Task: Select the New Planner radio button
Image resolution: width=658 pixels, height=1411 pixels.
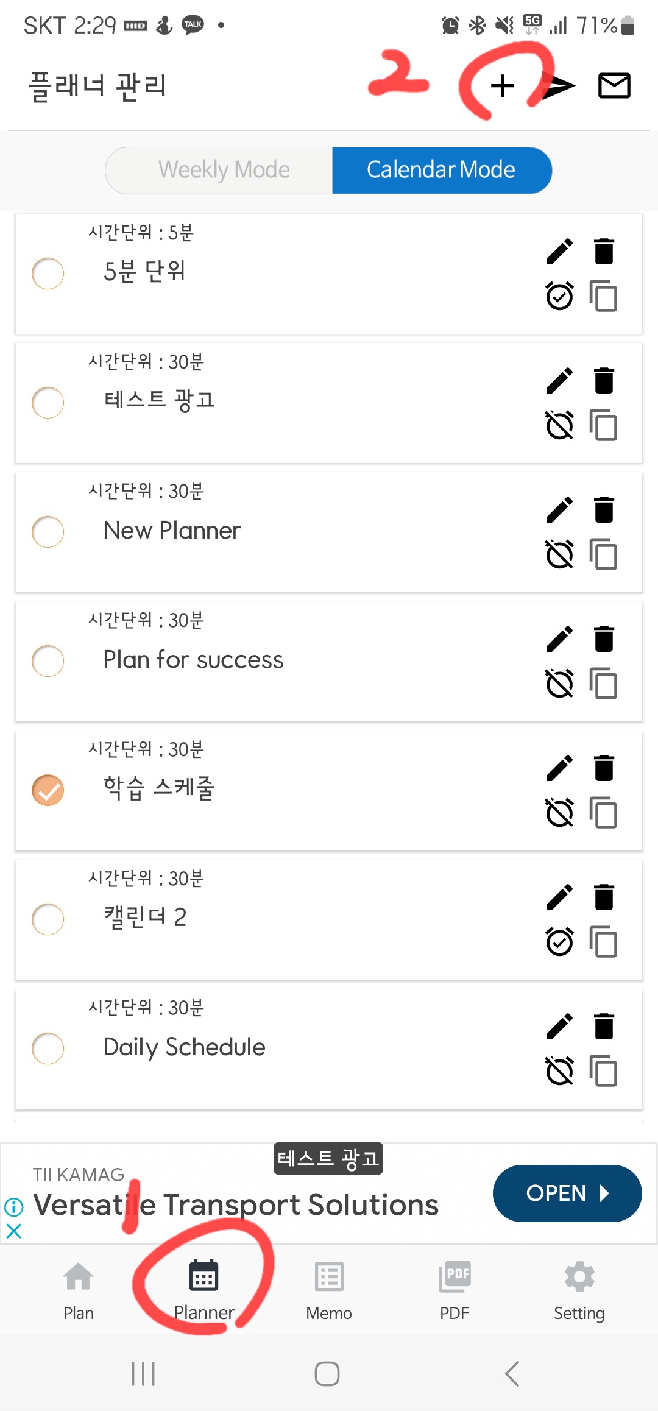Action: tap(48, 532)
